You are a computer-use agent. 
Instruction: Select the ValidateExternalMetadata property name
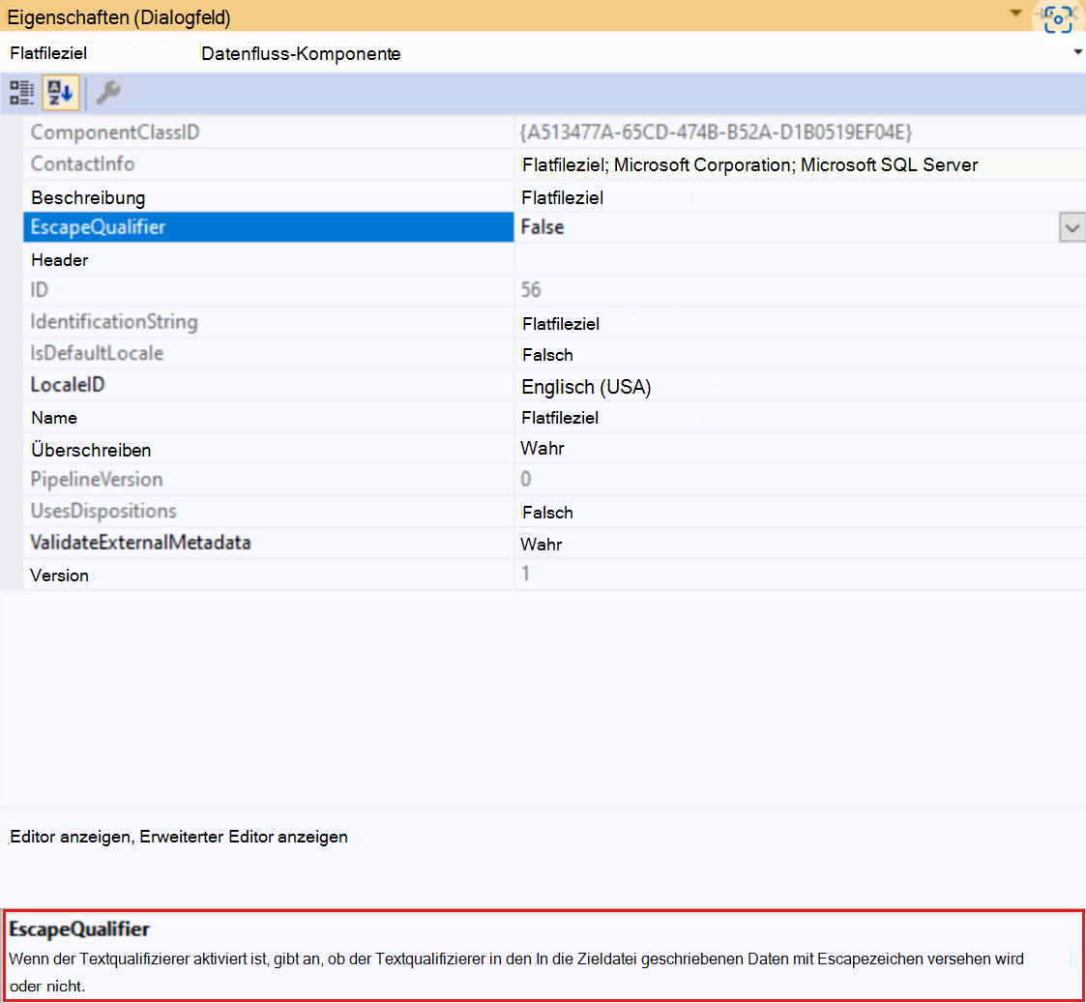click(x=140, y=543)
